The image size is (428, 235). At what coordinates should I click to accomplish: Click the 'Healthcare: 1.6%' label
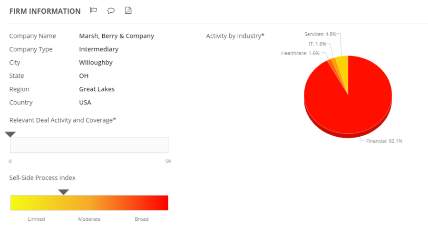tap(300, 53)
